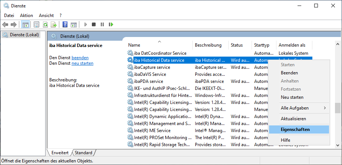Select Neu starten in the context menu
Image resolution: width=342 pixels, height=165 pixels.
292,97
